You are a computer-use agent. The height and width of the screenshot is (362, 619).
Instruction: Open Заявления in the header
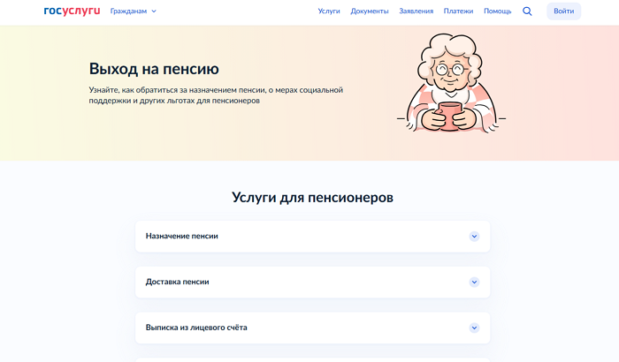(x=416, y=11)
